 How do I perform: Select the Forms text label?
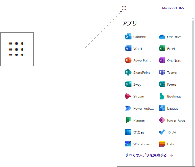pyautogui.click(x=172, y=85)
